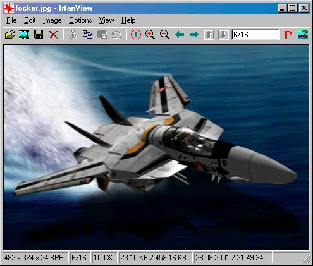Open the File menu
Screen dimensions: 313x266
pos(11,20)
